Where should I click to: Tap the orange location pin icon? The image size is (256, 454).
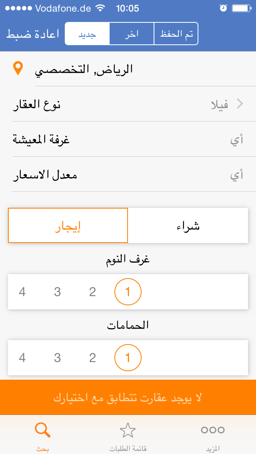click(18, 69)
